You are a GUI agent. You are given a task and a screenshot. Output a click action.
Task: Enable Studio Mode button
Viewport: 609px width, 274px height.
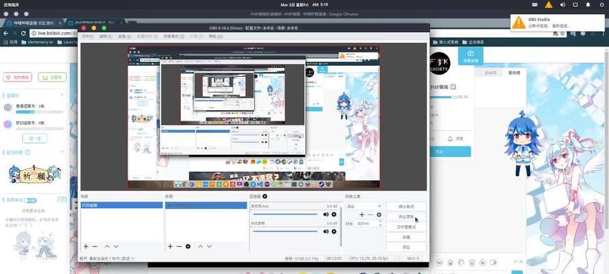(x=406, y=227)
